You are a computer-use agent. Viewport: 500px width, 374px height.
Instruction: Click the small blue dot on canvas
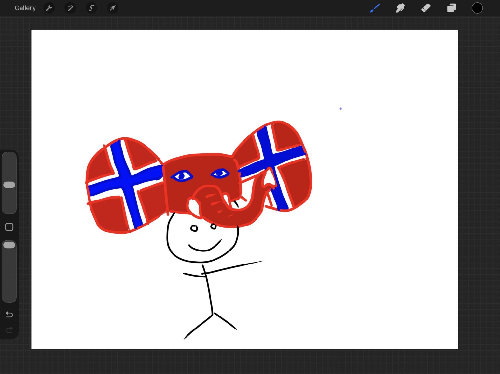(x=340, y=109)
